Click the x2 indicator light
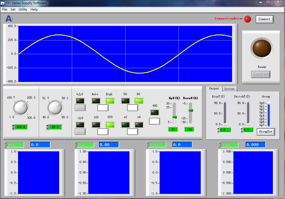 (126, 125)
